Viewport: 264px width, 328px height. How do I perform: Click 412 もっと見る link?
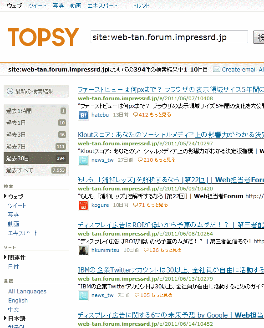155,115
